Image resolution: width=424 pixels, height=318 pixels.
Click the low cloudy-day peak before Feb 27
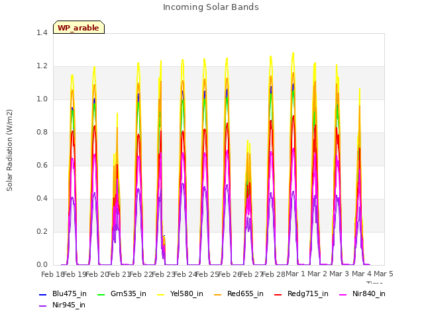(248, 141)
